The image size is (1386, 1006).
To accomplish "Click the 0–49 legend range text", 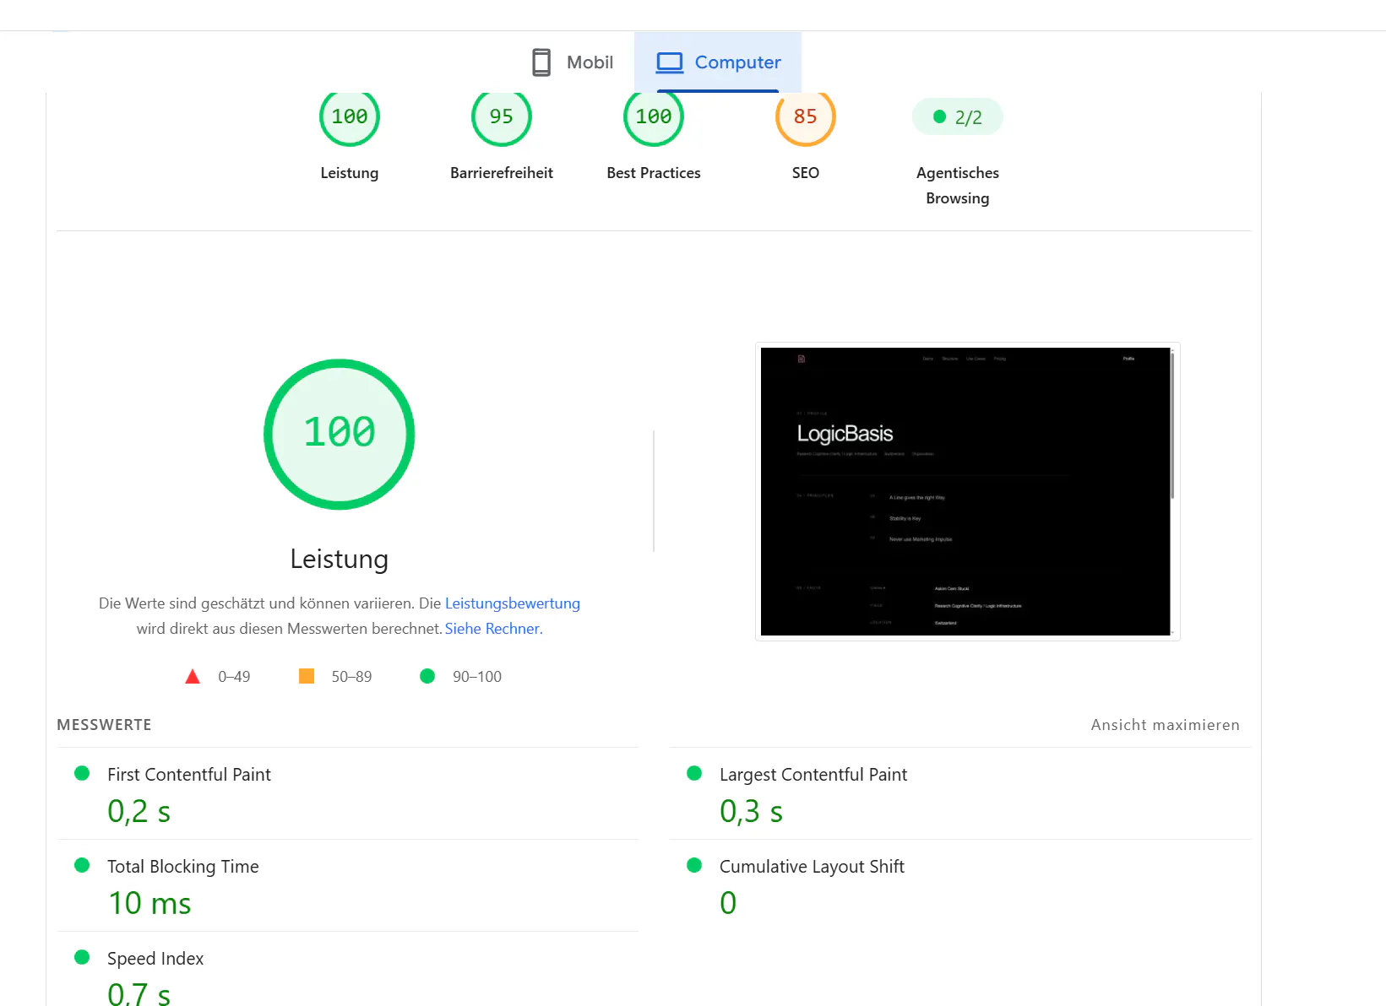I will click(234, 677).
